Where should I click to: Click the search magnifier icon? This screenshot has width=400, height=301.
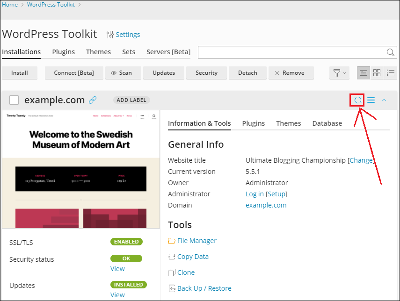point(390,52)
